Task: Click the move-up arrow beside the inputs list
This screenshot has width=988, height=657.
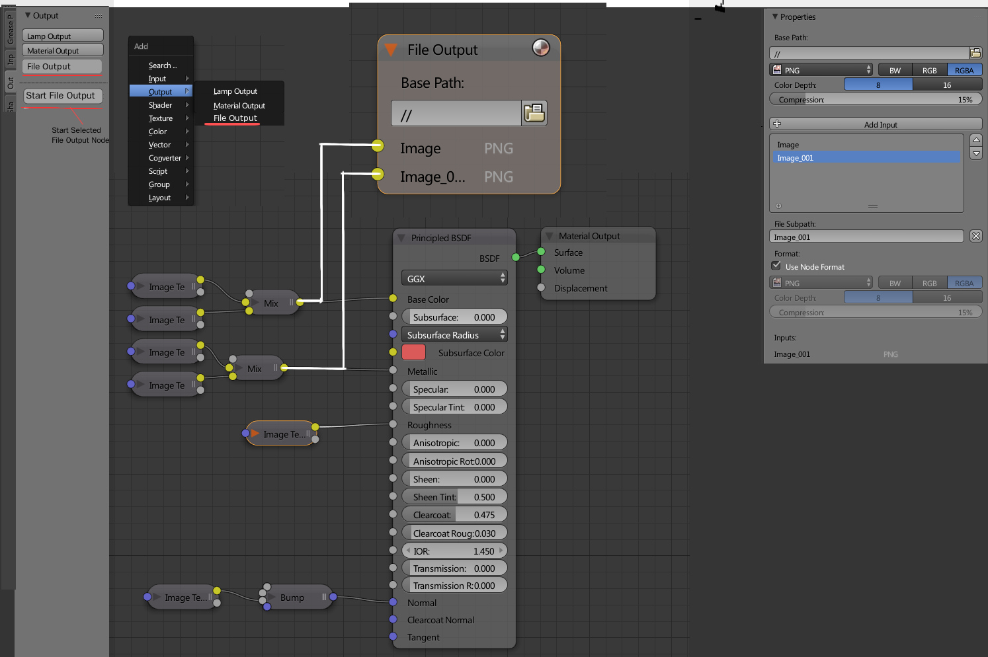Action: click(x=976, y=140)
